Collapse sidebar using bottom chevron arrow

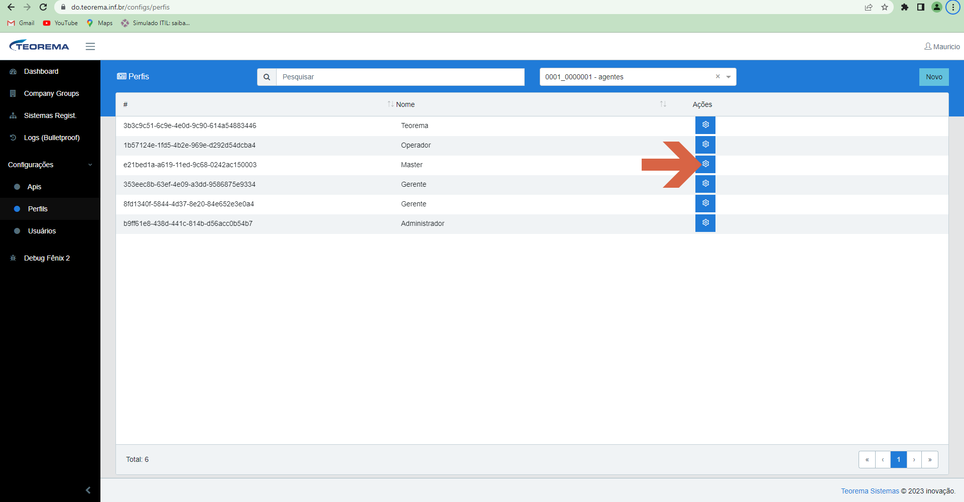coord(88,490)
